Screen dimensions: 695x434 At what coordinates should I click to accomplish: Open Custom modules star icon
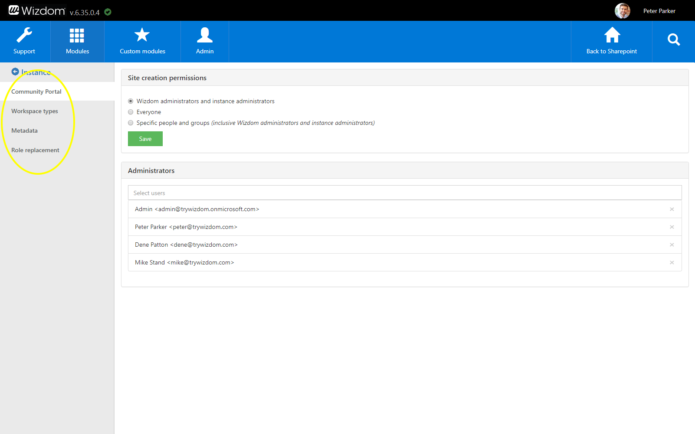(x=142, y=35)
